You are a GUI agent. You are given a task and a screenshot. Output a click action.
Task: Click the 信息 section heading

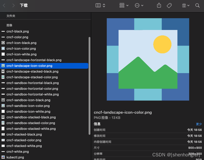click(x=97, y=124)
